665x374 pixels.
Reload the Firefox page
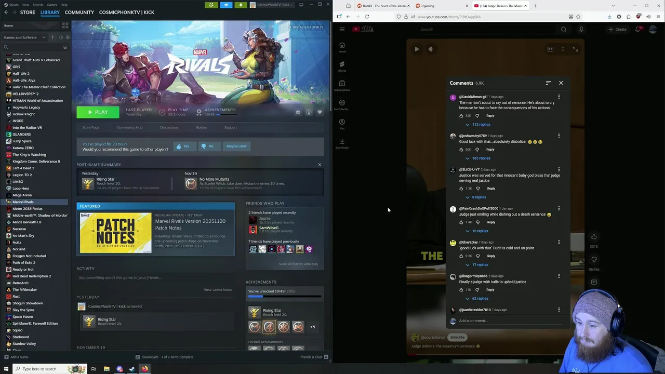(x=367, y=17)
